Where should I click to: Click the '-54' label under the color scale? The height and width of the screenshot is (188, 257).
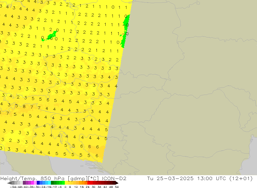[13, 187]
